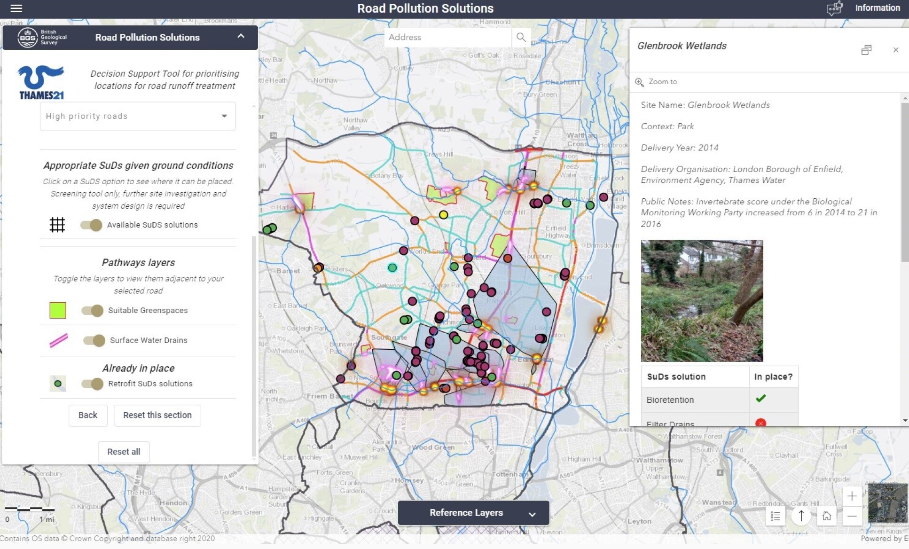909x549 pixels.
Task: Open the hamburger menu icon
Action: tap(16, 8)
